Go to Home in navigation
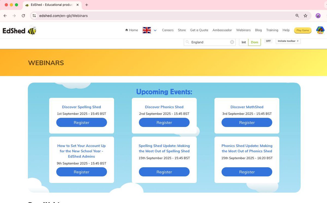327x203 pixels. (132, 30)
